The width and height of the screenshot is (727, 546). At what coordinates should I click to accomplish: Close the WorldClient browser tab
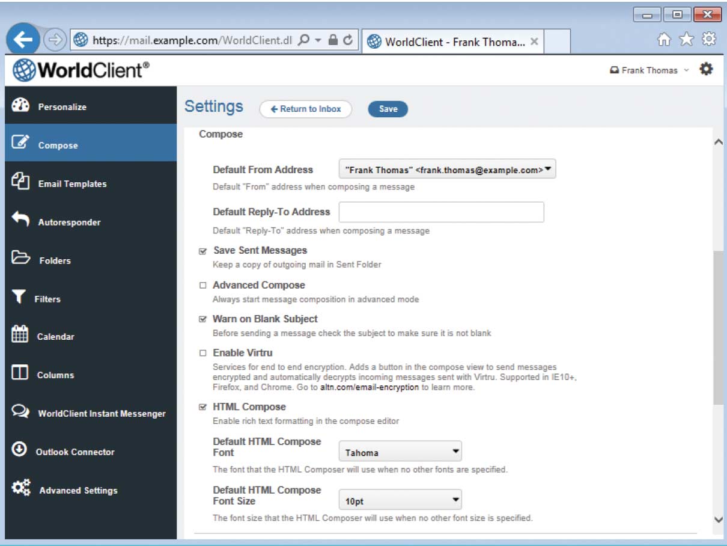click(534, 42)
